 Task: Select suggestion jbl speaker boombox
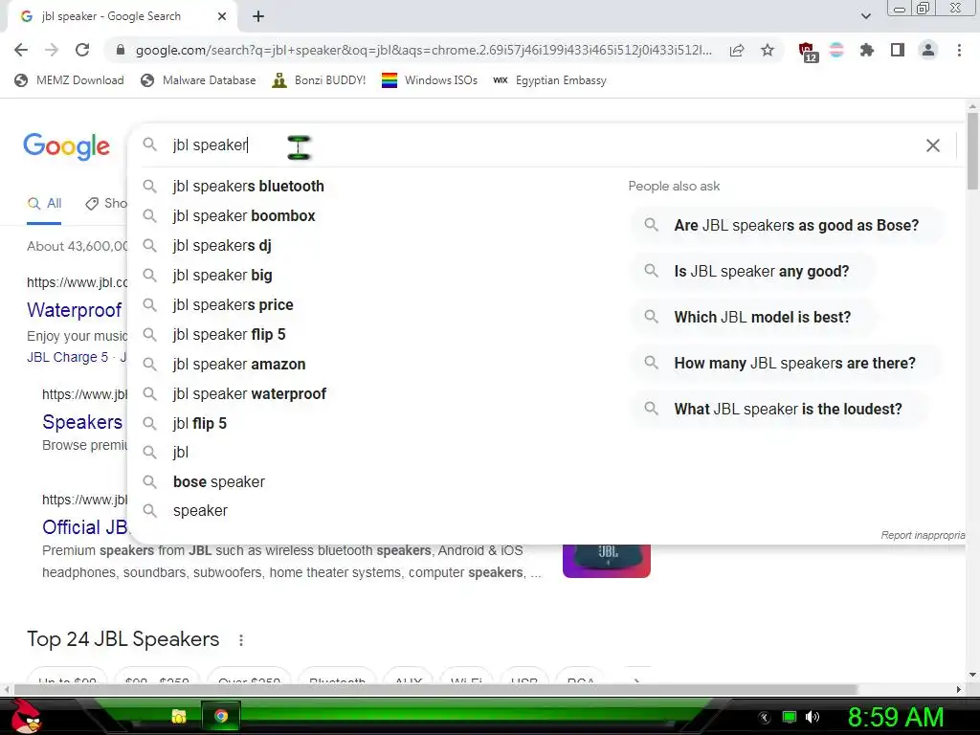244,215
